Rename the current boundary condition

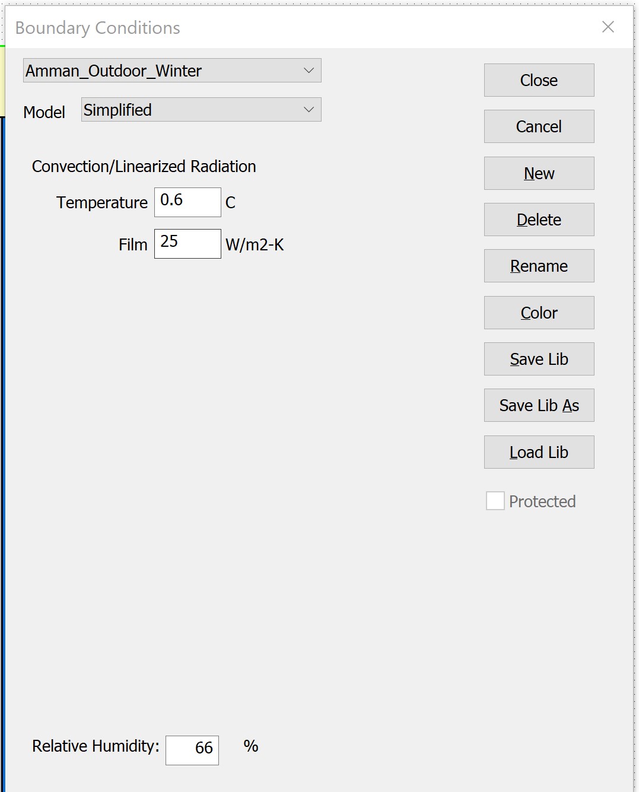pos(539,266)
